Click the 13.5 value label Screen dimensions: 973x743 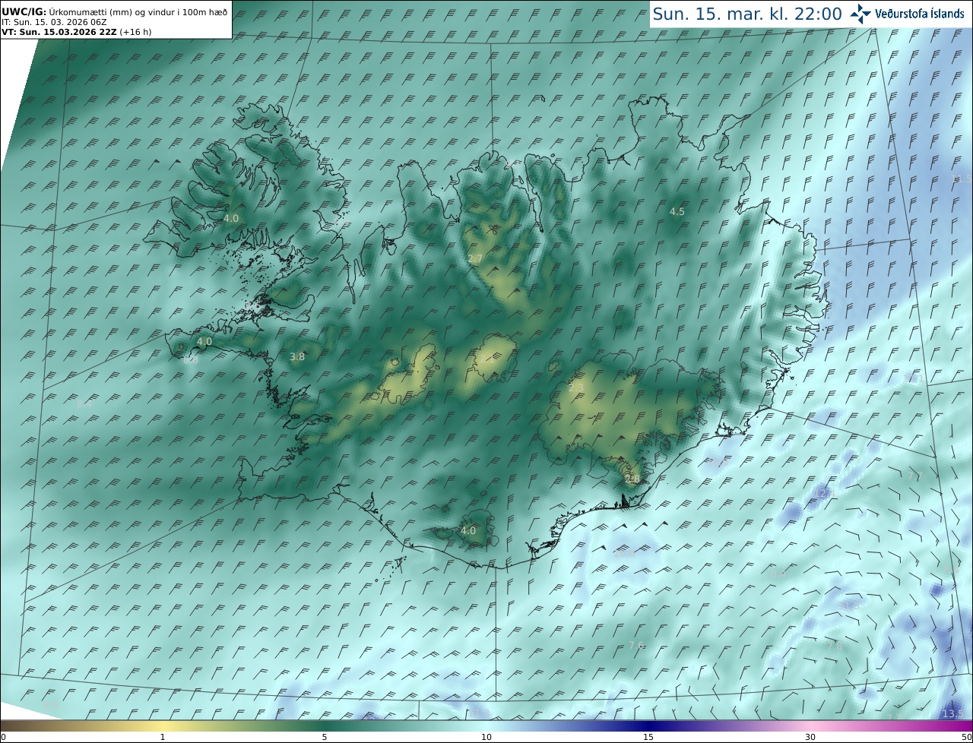[953, 713]
